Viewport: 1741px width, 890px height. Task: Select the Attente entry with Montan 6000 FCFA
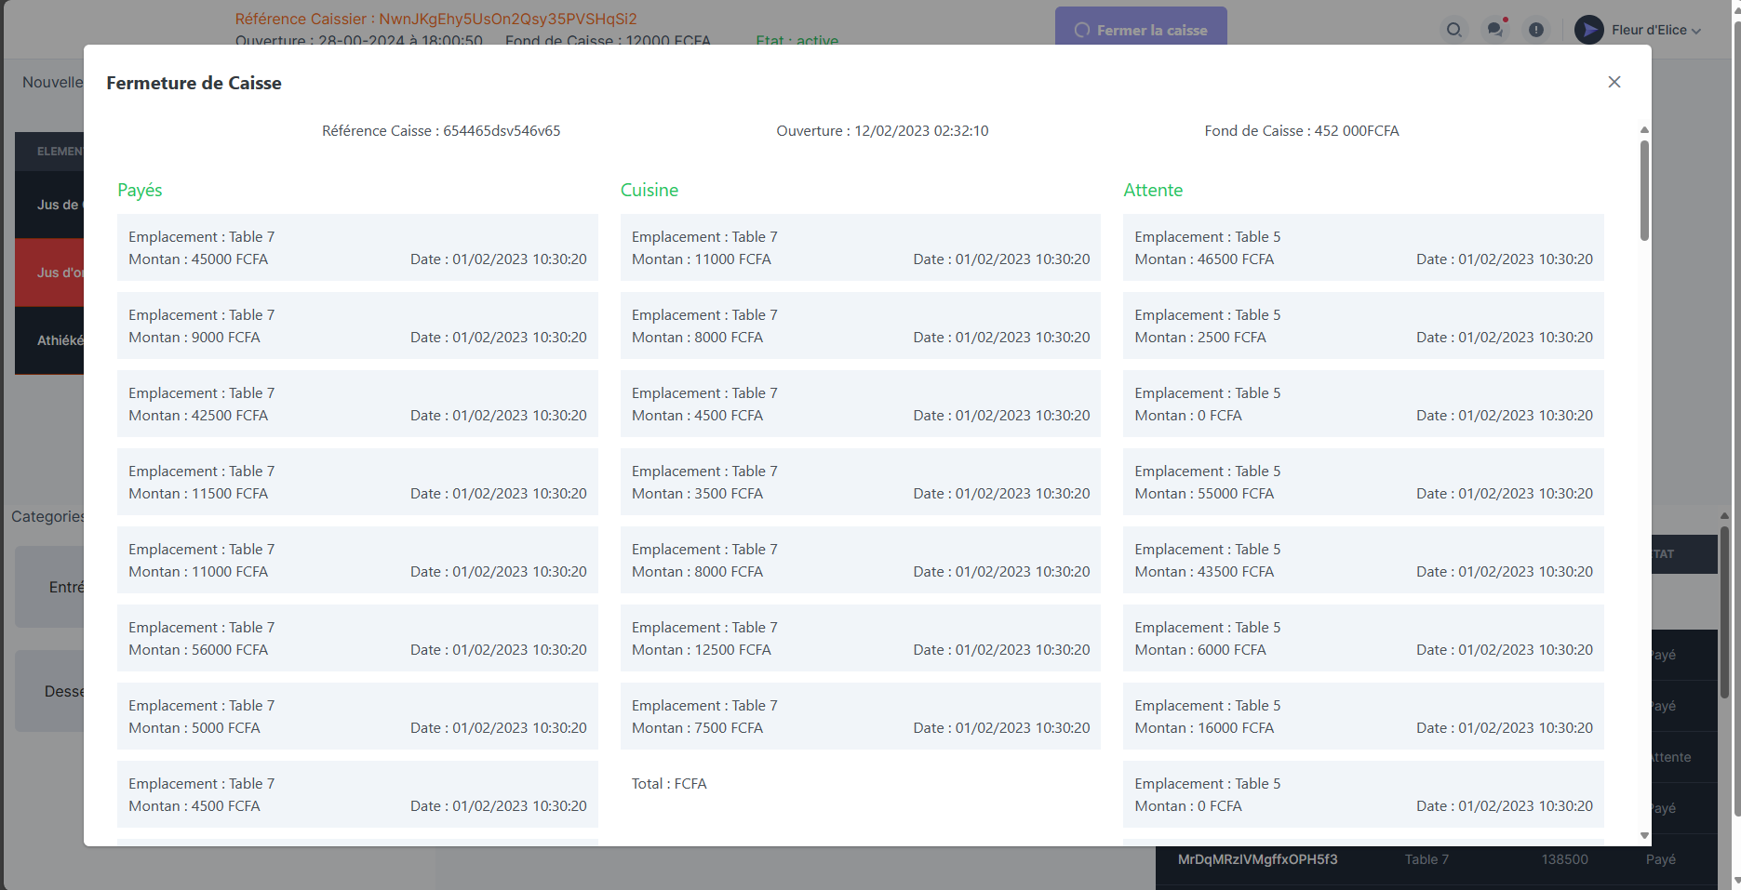tap(1363, 638)
